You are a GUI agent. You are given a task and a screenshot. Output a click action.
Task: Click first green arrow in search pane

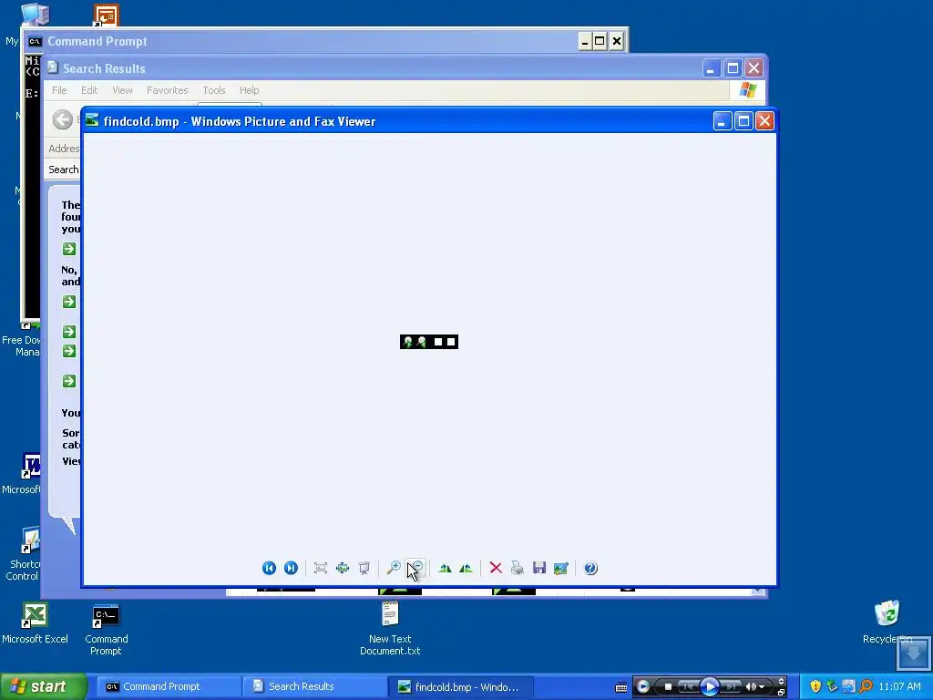(69, 249)
